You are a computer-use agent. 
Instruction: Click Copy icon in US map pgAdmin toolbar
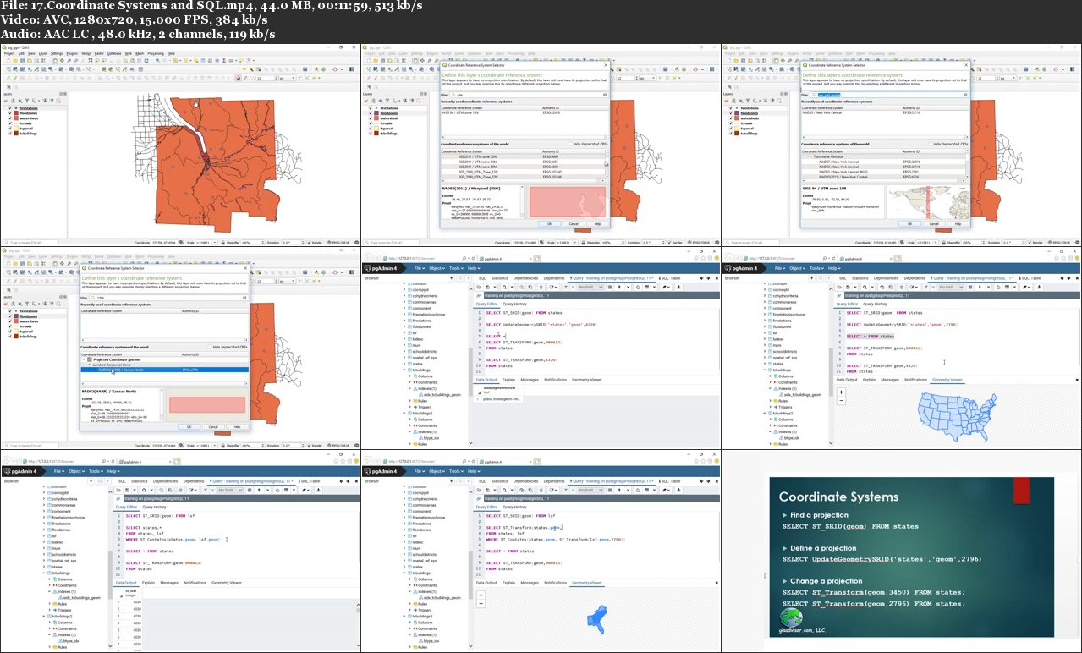click(x=882, y=287)
